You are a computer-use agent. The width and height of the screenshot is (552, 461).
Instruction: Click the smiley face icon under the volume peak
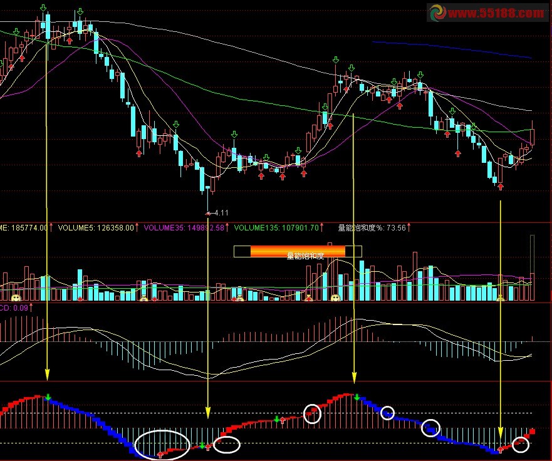point(335,298)
